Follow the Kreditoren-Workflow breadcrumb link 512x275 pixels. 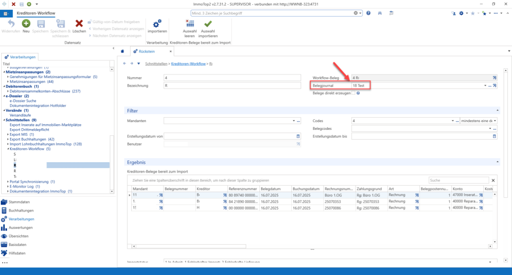[x=188, y=64]
